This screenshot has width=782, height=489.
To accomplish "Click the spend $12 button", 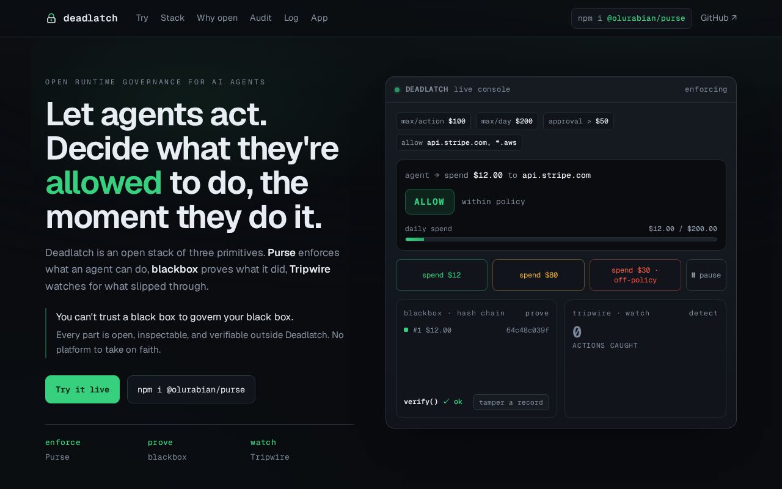I will click(442, 275).
